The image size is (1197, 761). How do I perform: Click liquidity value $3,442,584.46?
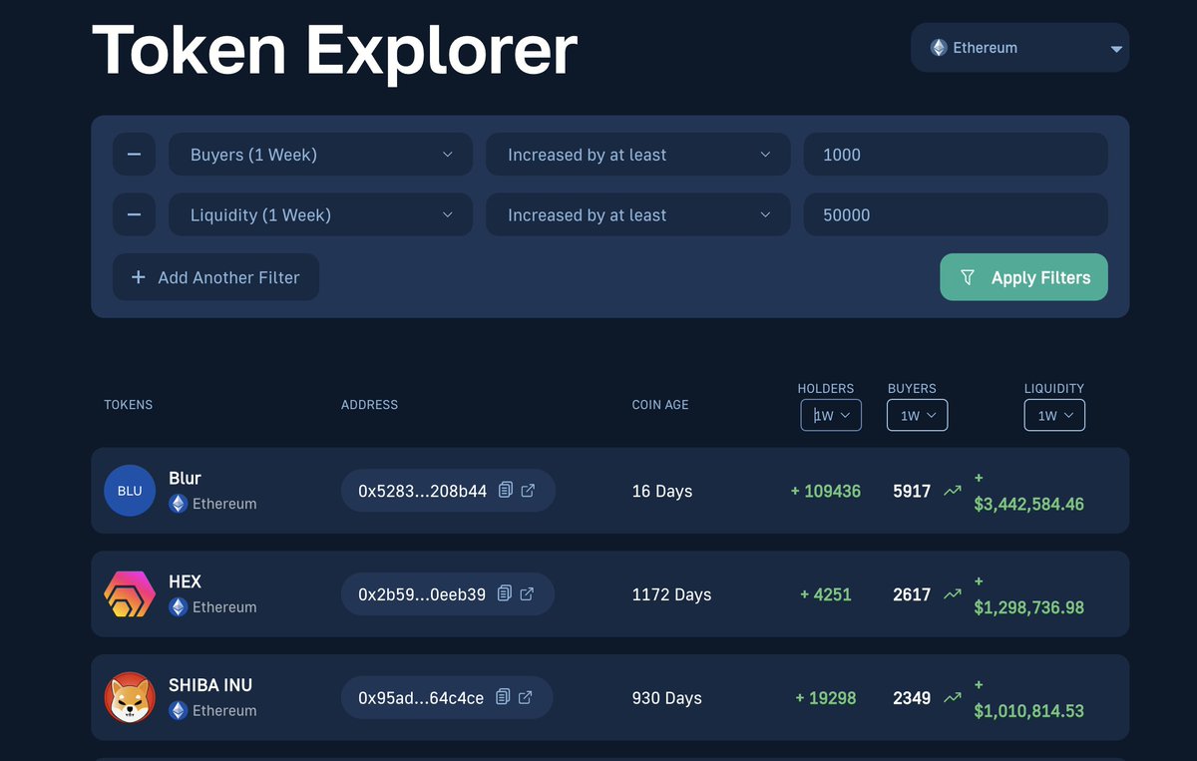[x=1028, y=504]
